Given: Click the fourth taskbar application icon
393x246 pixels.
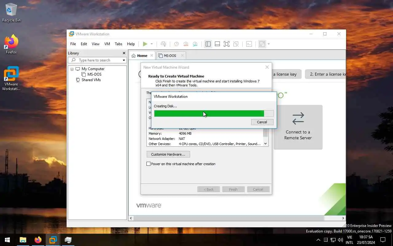Looking at the screenshot, I should pos(68,240).
